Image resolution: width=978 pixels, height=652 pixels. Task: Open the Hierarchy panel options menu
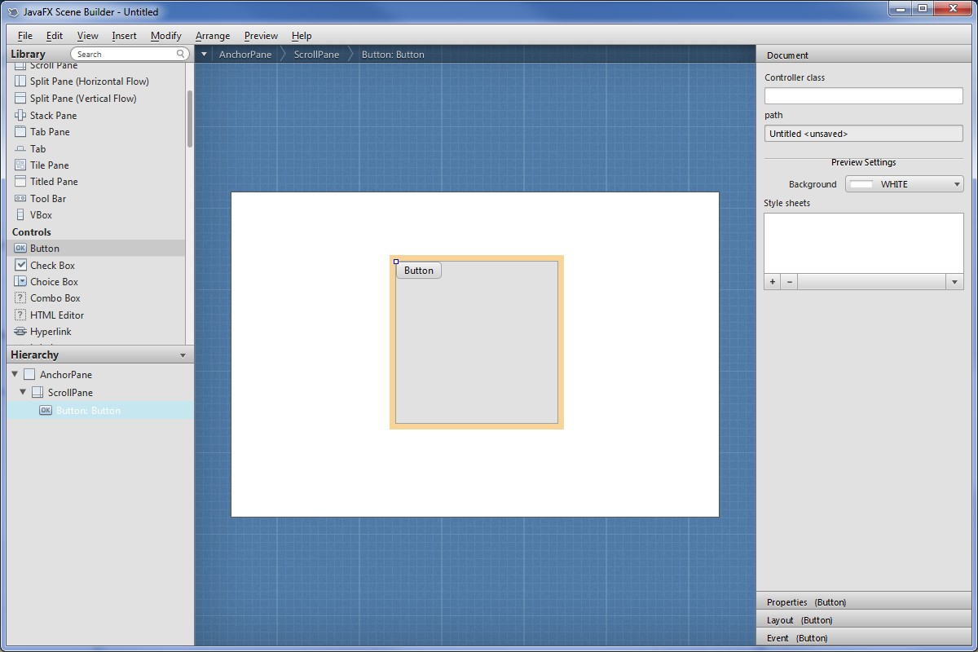click(183, 355)
